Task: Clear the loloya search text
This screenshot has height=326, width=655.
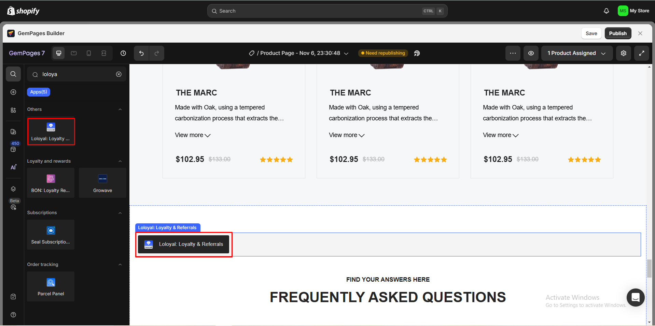Action: click(x=119, y=74)
